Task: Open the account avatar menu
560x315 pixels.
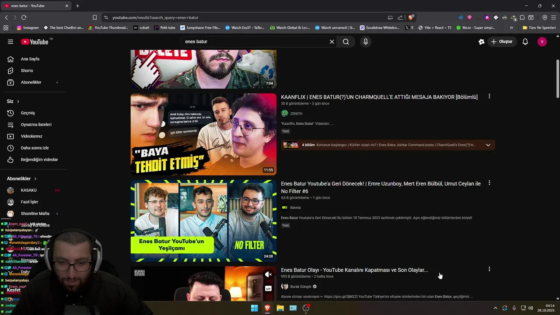Action: (x=542, y=42)
